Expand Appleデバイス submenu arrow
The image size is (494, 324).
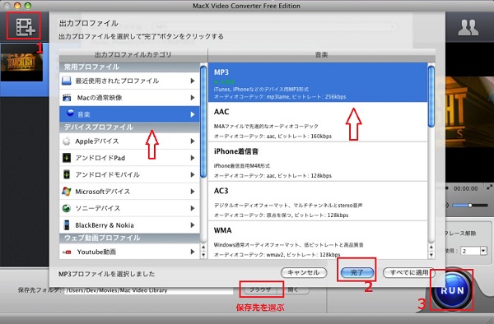click(193, 141)
